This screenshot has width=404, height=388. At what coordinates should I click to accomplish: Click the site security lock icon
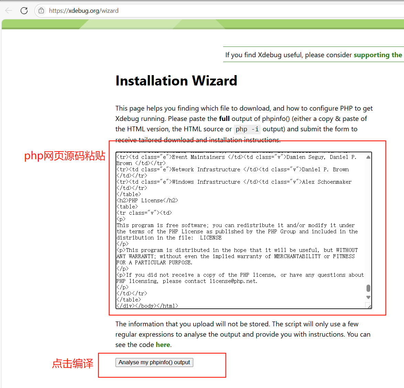[x=41, y=11]
